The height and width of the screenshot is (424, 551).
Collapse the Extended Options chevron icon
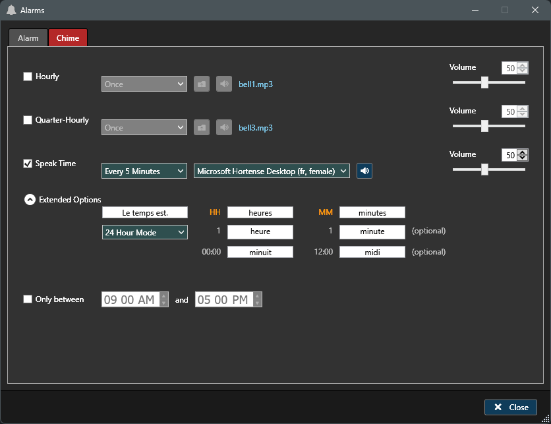30,200
